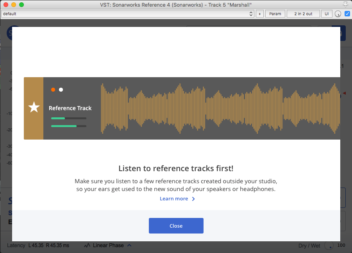Click the lower green progress bar
Image resolution: width=352 pixels, height=253 pixels.
(69, 126)
